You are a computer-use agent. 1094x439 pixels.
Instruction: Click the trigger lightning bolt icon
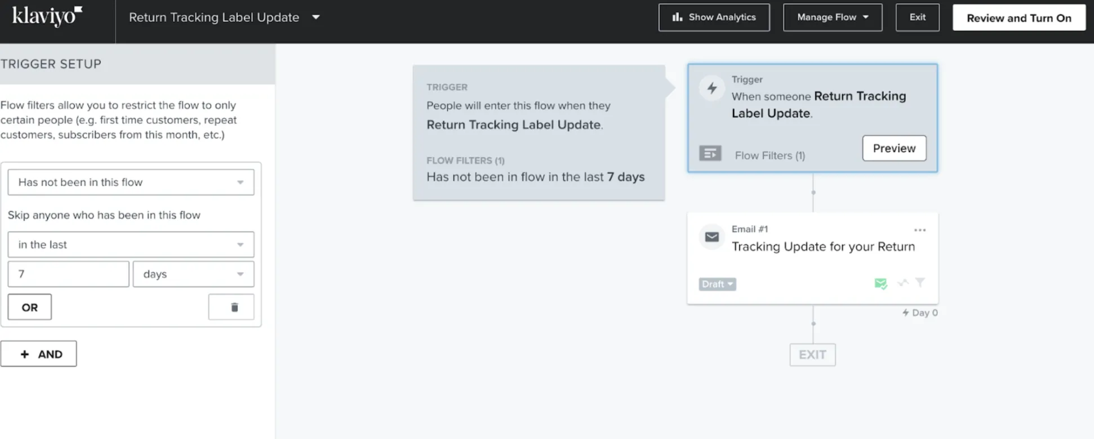712,88
